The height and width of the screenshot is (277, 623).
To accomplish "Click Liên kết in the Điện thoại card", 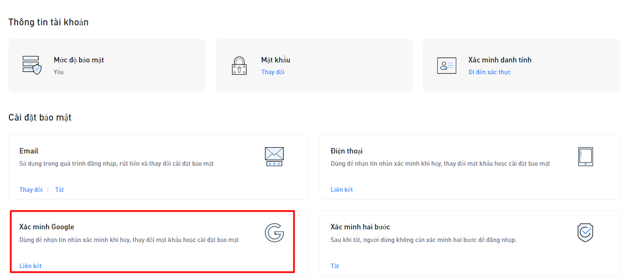I will point(341,190).
